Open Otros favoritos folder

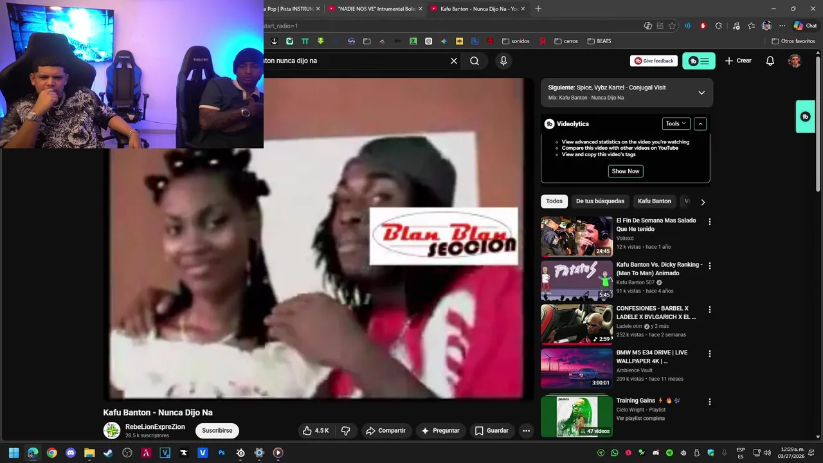[x=793, y=41]
